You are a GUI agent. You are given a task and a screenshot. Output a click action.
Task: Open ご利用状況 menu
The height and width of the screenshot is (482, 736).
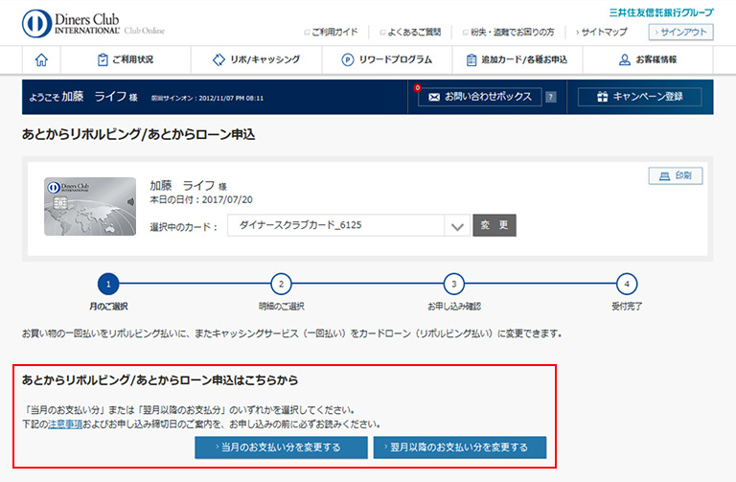click(x=125, y=59)
